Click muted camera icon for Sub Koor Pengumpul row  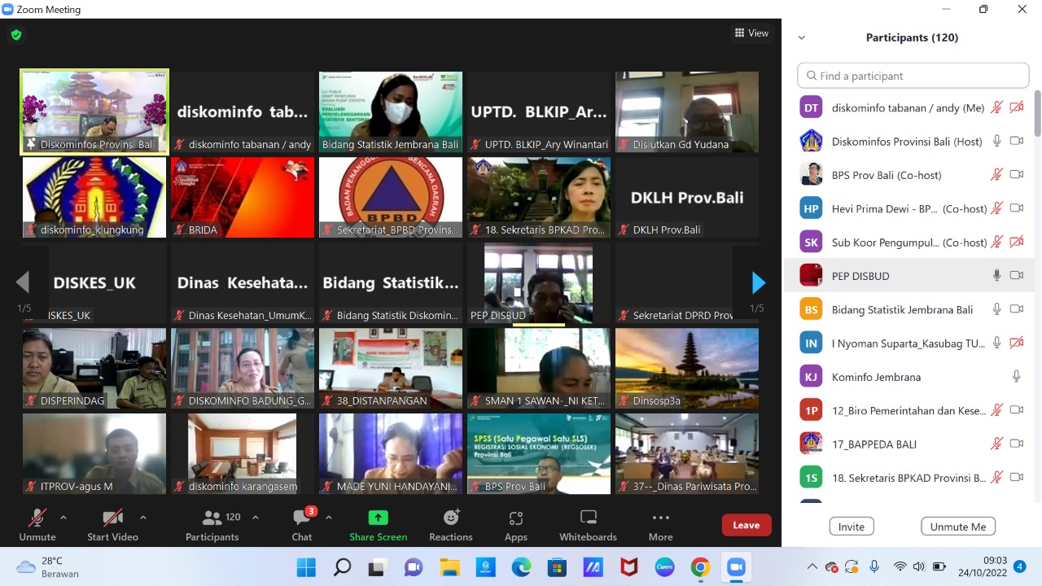pyautogui.click(x=1016, y=242)
